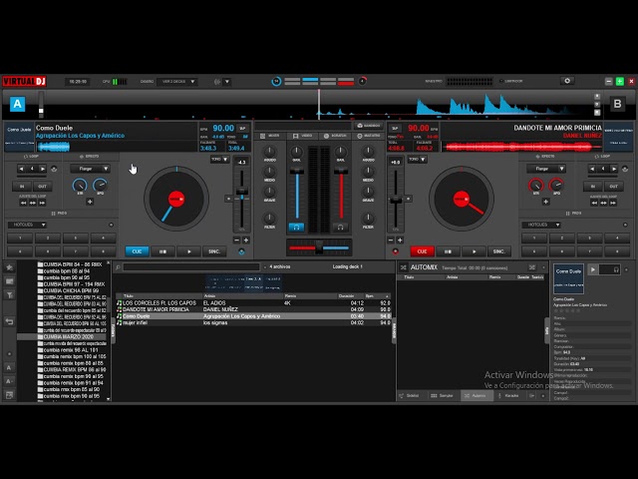
Task: Switch to the Scratch tab in mixer
Action: click(x=336, y=136)
